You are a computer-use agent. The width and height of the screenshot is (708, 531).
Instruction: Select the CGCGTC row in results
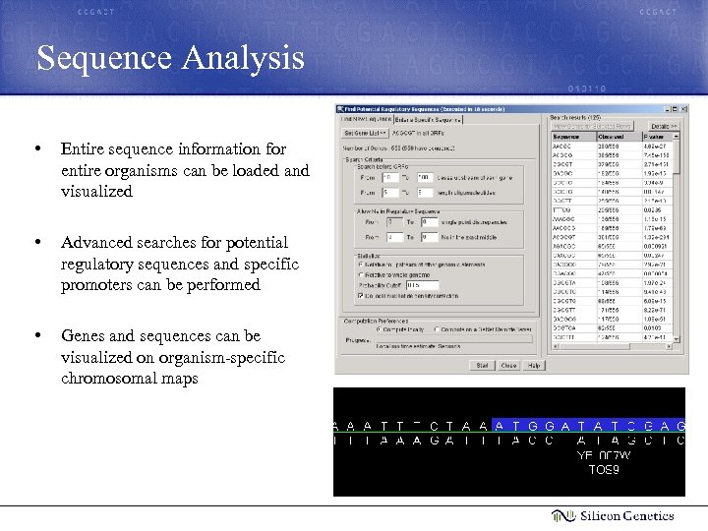612,292
